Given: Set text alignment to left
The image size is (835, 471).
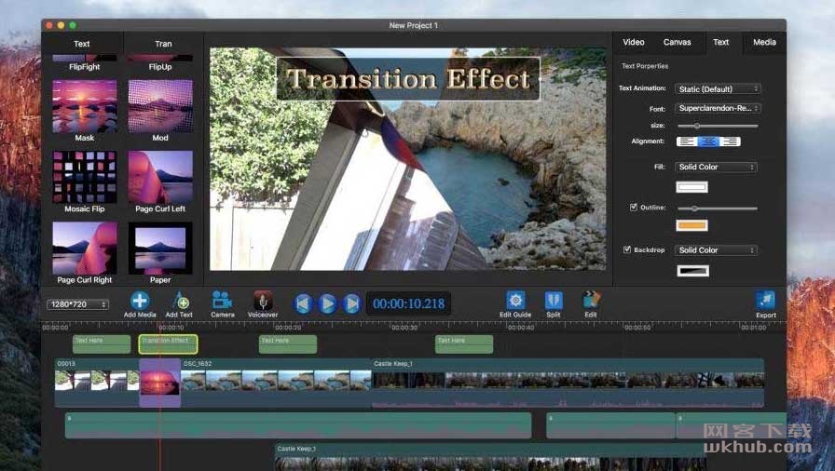Looking at the screenshot, I should click(x=687, y=141).
